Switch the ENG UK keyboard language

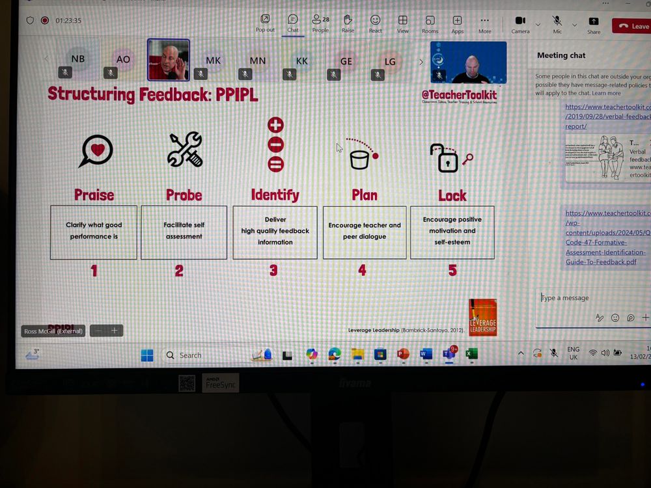pyautogui.click(x=574, y=353)
